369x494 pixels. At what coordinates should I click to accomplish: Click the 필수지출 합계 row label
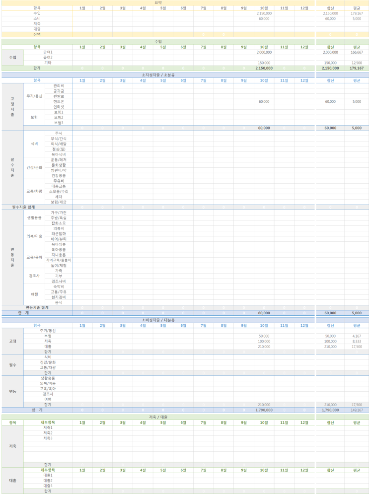[24, 208]
